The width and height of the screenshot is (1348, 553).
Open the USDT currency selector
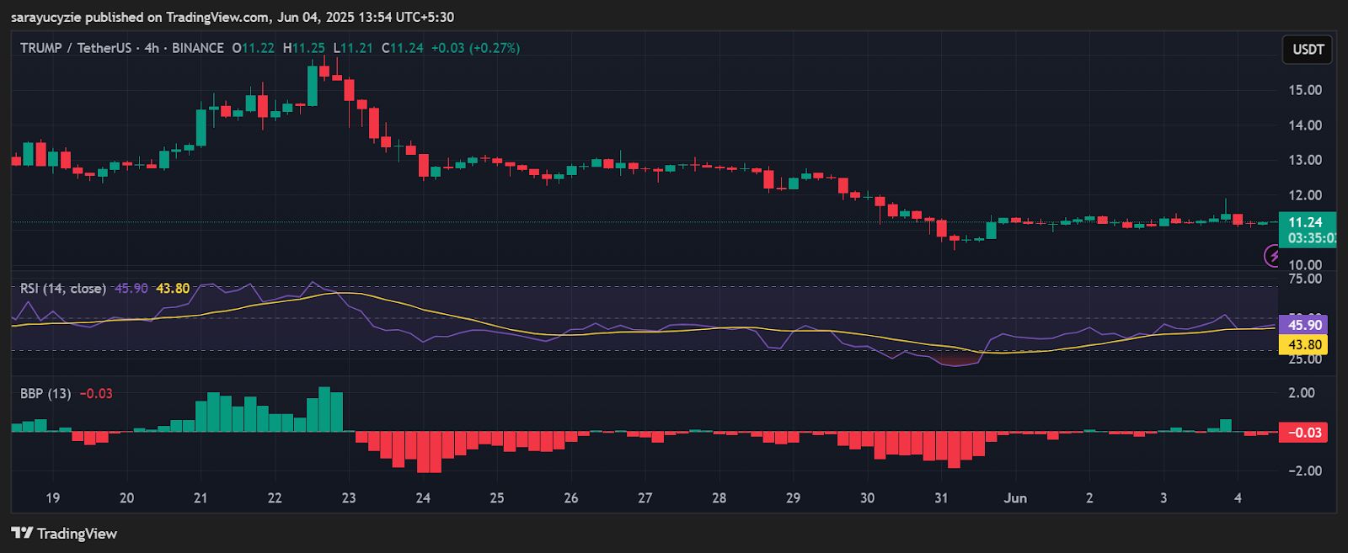tap(1308, 50)
